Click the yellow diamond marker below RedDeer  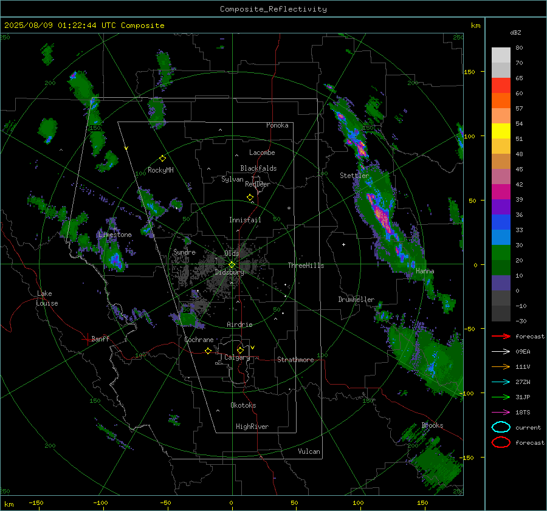tap(250, 197)
